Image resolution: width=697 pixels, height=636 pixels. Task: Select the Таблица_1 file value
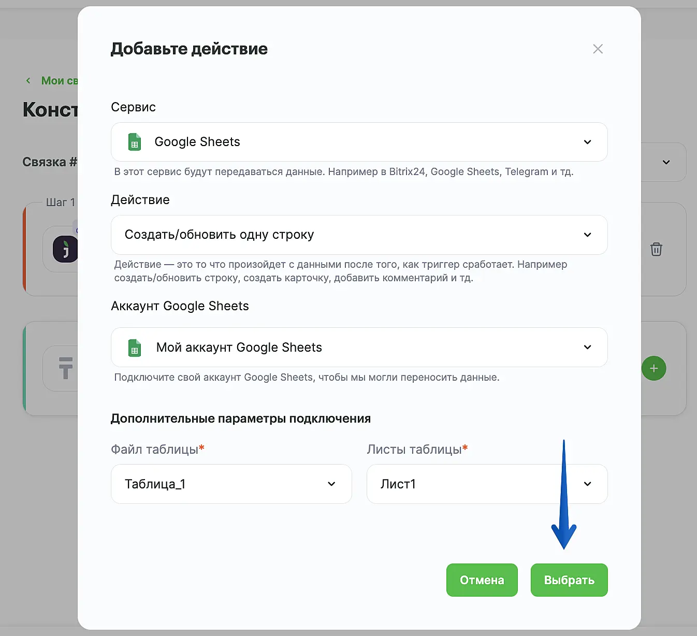coord(155,484)
